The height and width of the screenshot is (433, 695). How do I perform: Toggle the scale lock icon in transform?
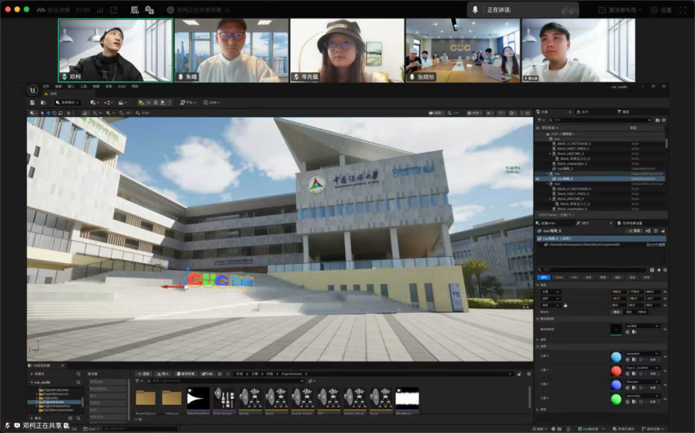565,306
